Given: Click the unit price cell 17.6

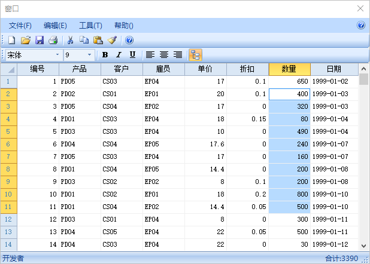Looking at the screenshot, I should click(205, 144).
